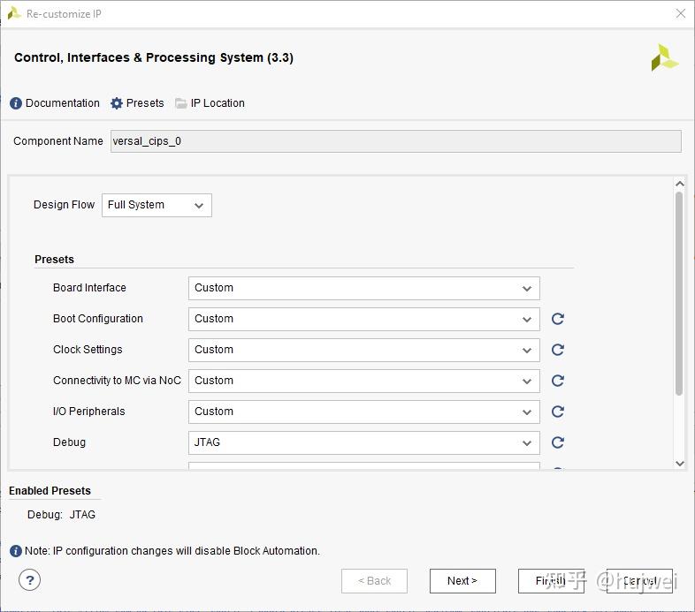The height and width of the screenshot is (612, 695).
Task: Click the scroll down arrow of settings panel
Action: [x=679, y=463]
